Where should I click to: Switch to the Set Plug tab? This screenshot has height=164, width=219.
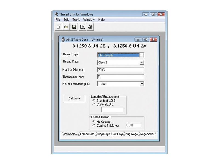click(x=117, y=134)
